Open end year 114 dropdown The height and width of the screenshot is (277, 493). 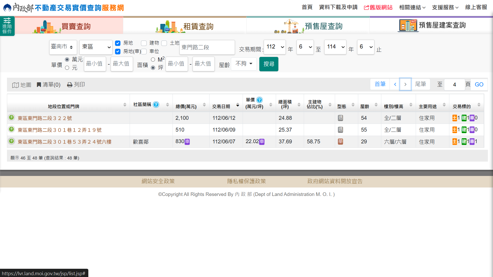[335, 47]
